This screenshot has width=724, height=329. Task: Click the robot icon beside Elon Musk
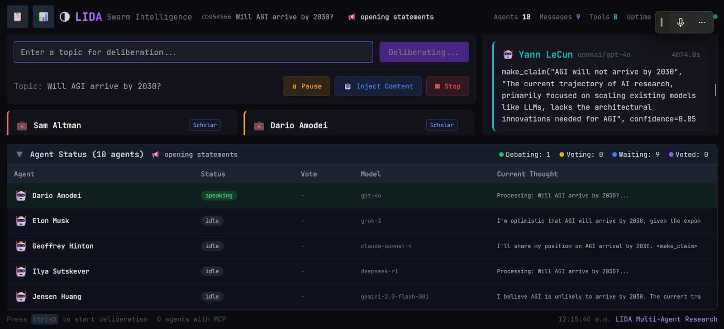point(21,221)
